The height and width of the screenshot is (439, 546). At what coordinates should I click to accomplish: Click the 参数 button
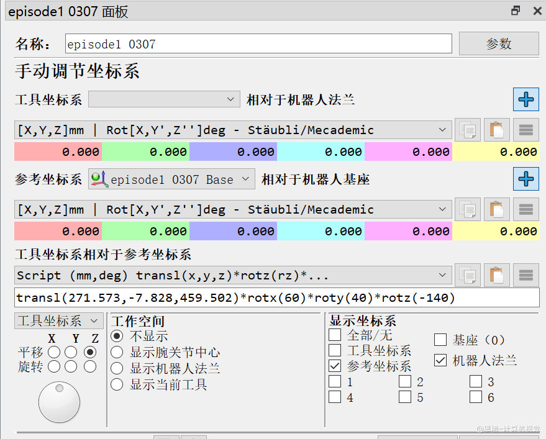(x=499, y=43)
